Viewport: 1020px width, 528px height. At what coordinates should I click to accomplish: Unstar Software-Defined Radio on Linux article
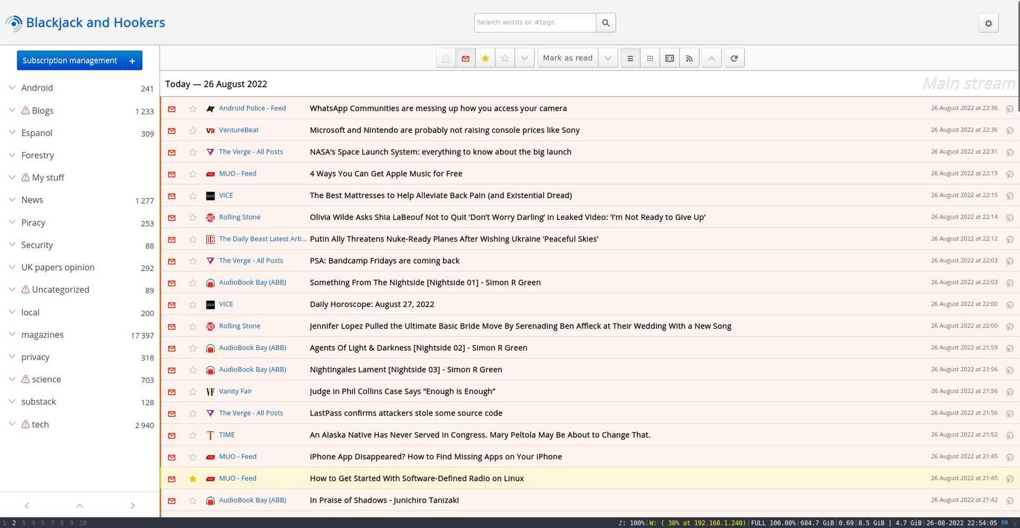coord(193,479)
